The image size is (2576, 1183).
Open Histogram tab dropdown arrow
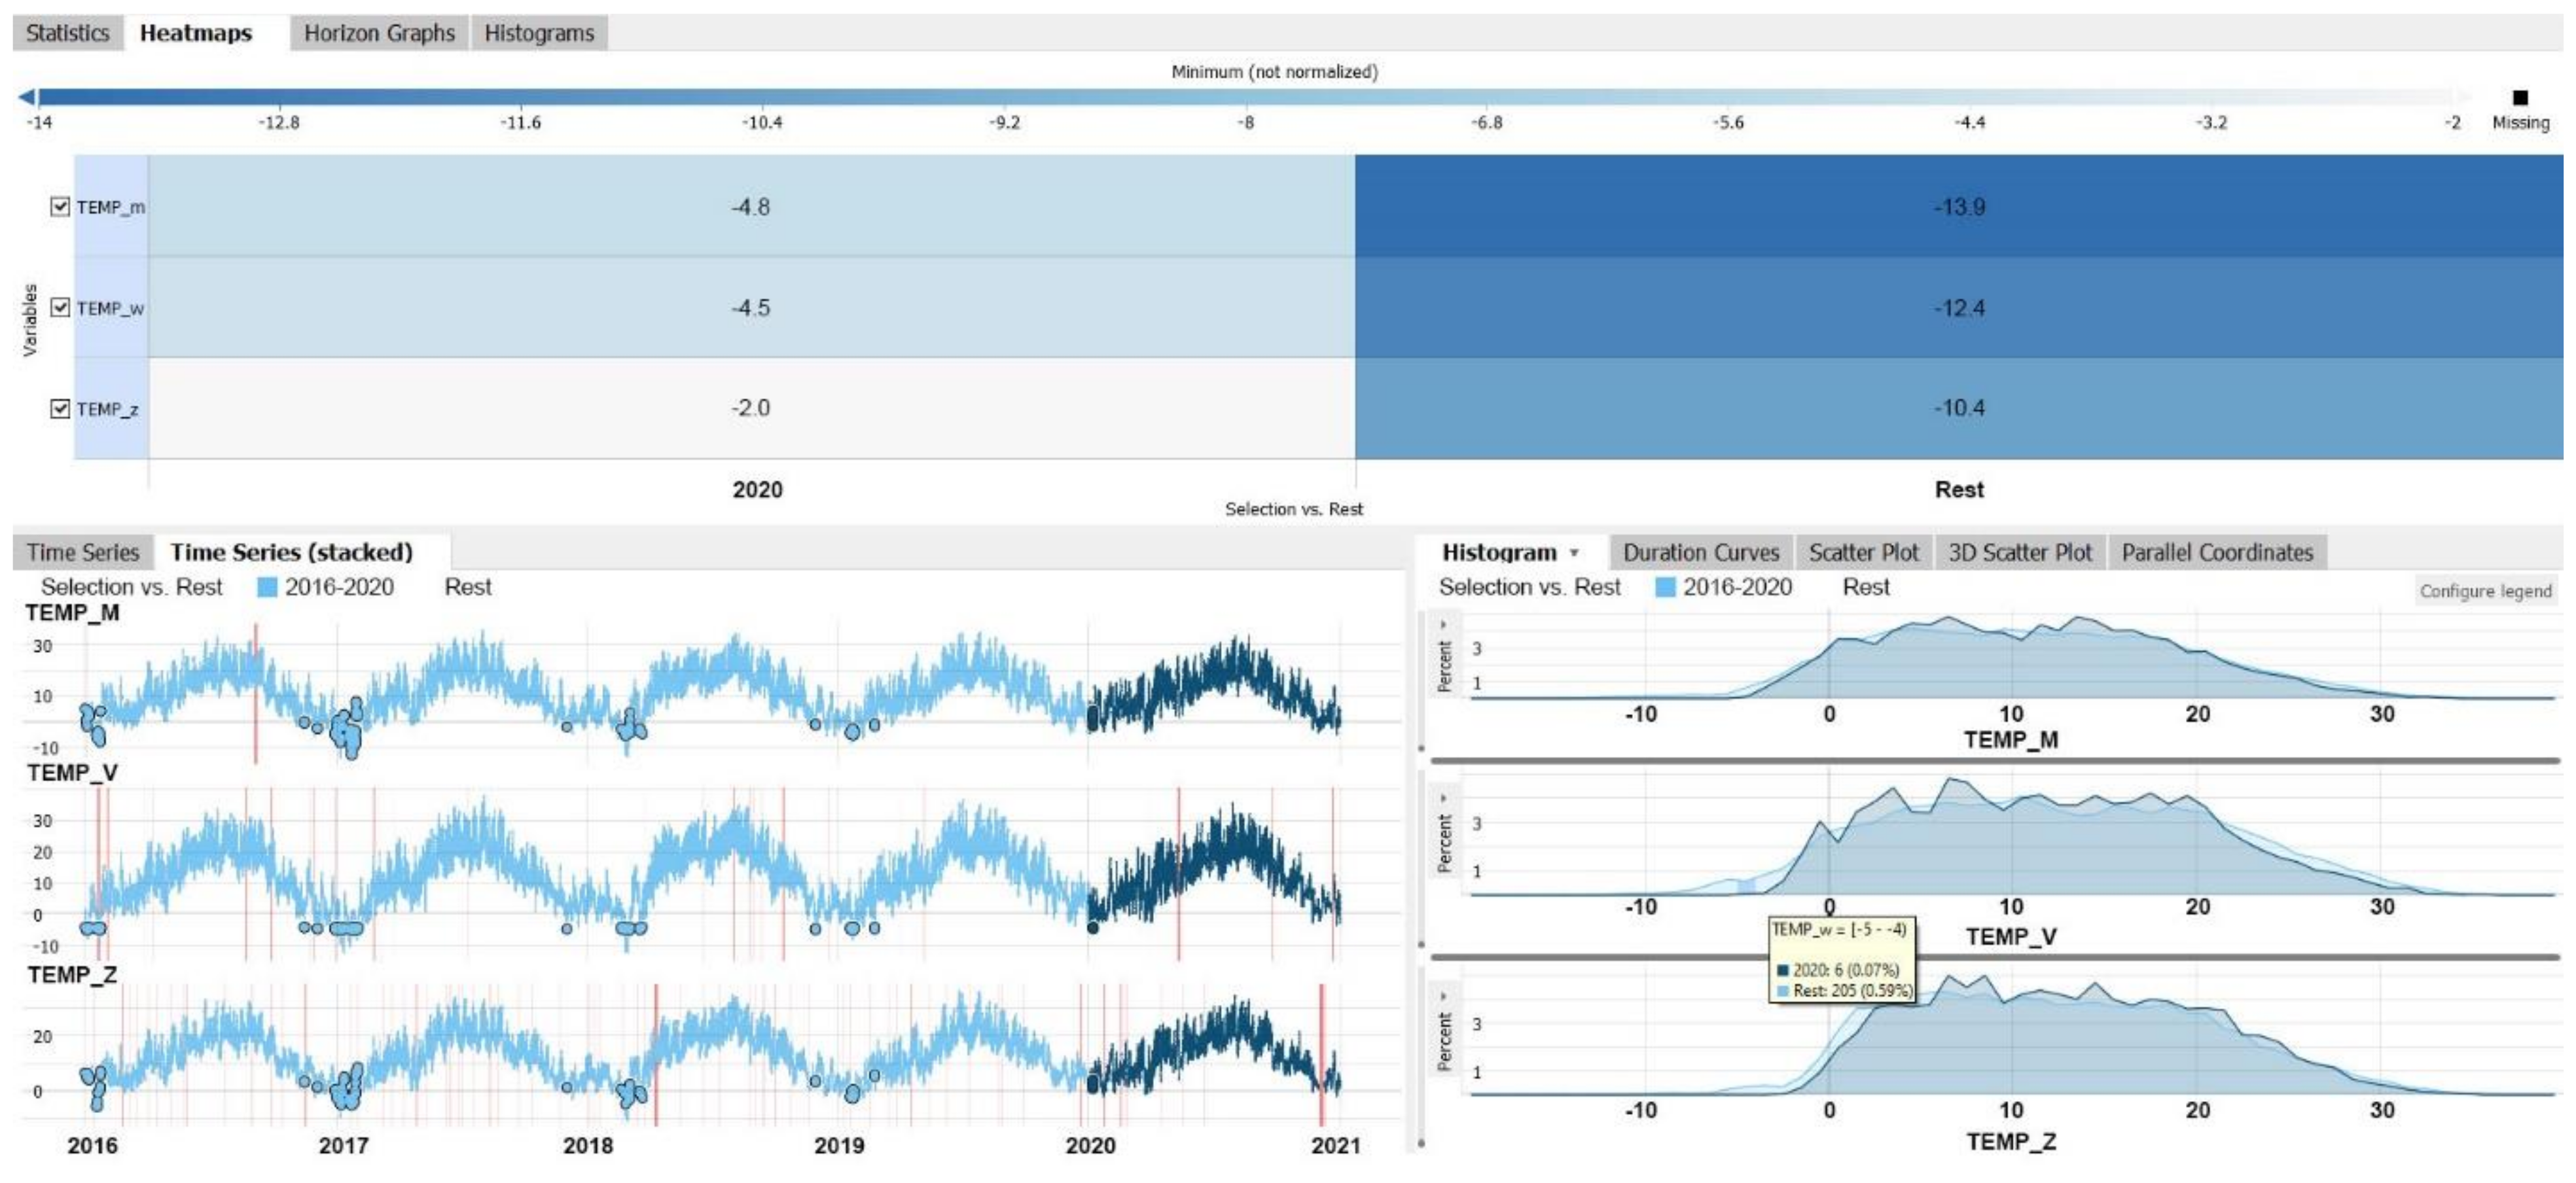[x=1574, y=553]
